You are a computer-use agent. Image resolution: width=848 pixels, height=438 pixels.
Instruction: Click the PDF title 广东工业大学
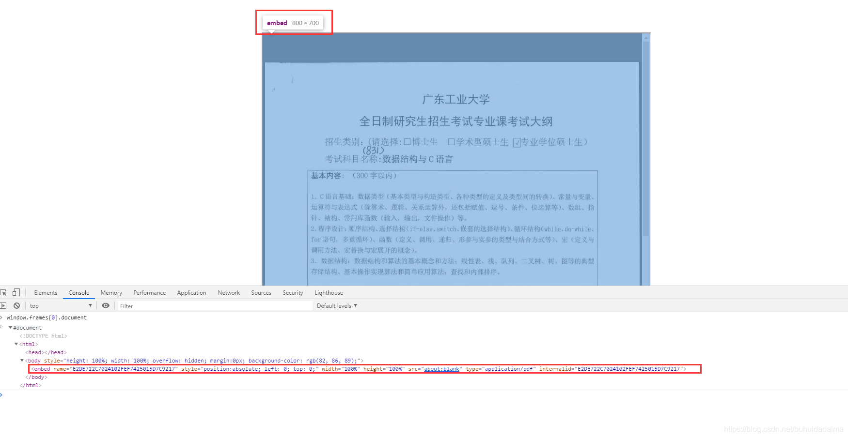[x=456, y=100]
